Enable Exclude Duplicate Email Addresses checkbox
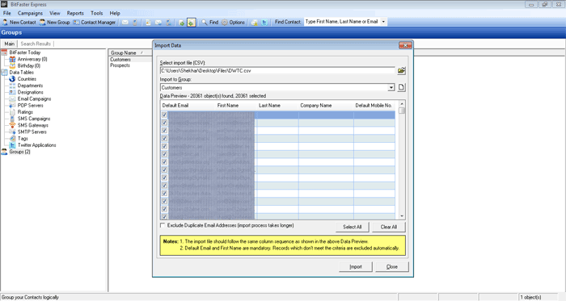 [163, 225]
